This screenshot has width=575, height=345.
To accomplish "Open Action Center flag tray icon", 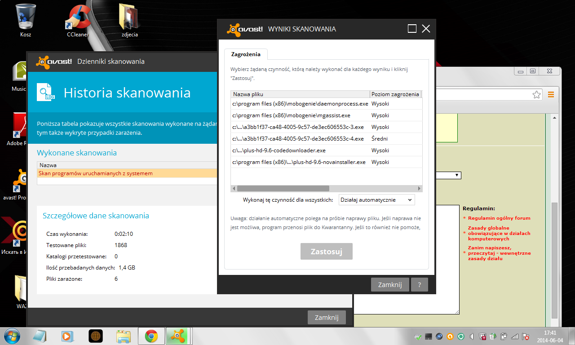I will pos(526,336).
